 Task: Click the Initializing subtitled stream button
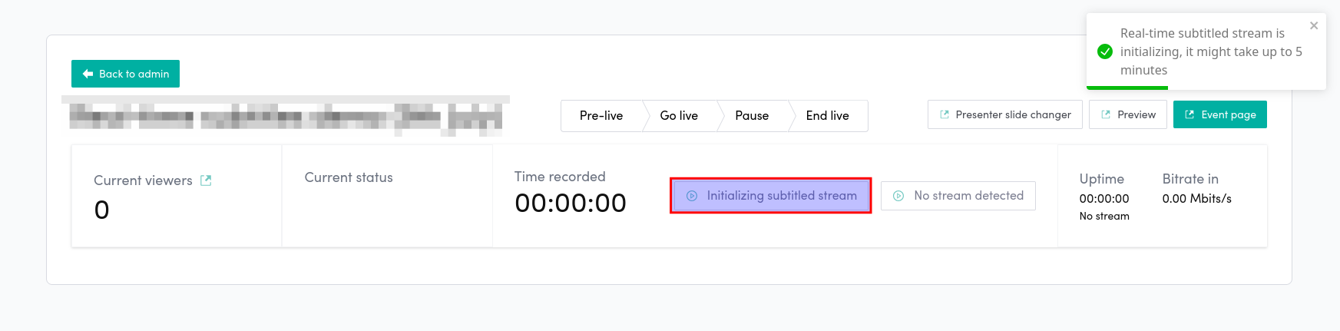(x=771, y=196)
